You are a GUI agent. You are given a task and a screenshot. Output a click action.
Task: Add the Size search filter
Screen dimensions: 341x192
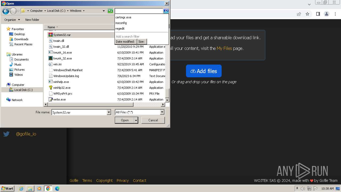click(x=141, y=42)
